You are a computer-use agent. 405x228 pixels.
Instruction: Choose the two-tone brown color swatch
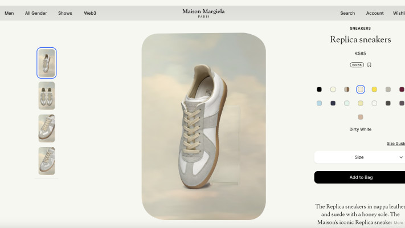(347, 89)
